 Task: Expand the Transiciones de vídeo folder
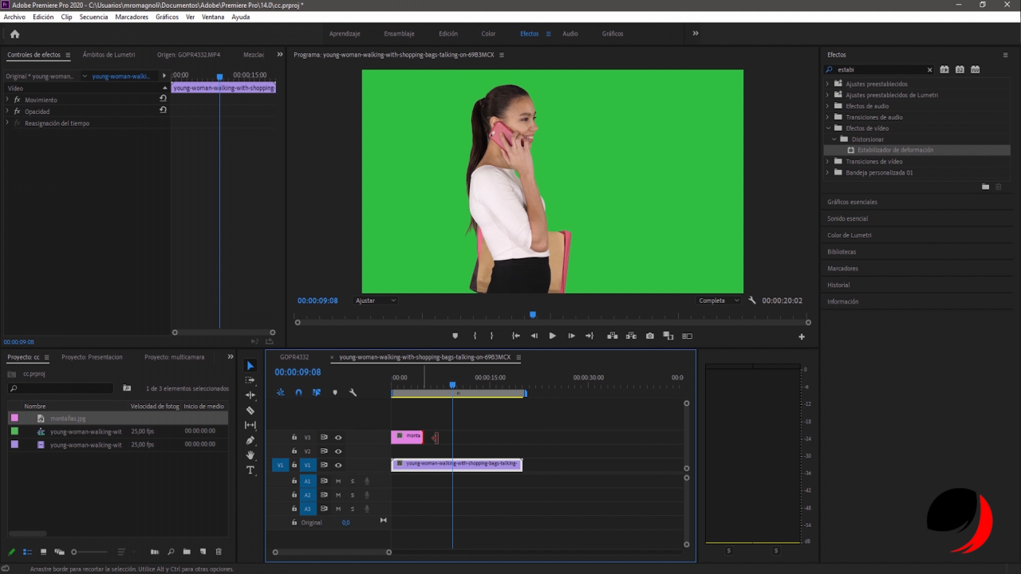point(828,162)
